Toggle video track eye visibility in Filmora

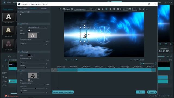pos(6,66)
